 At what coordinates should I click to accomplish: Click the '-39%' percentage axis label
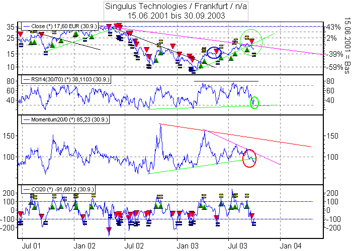334,54
